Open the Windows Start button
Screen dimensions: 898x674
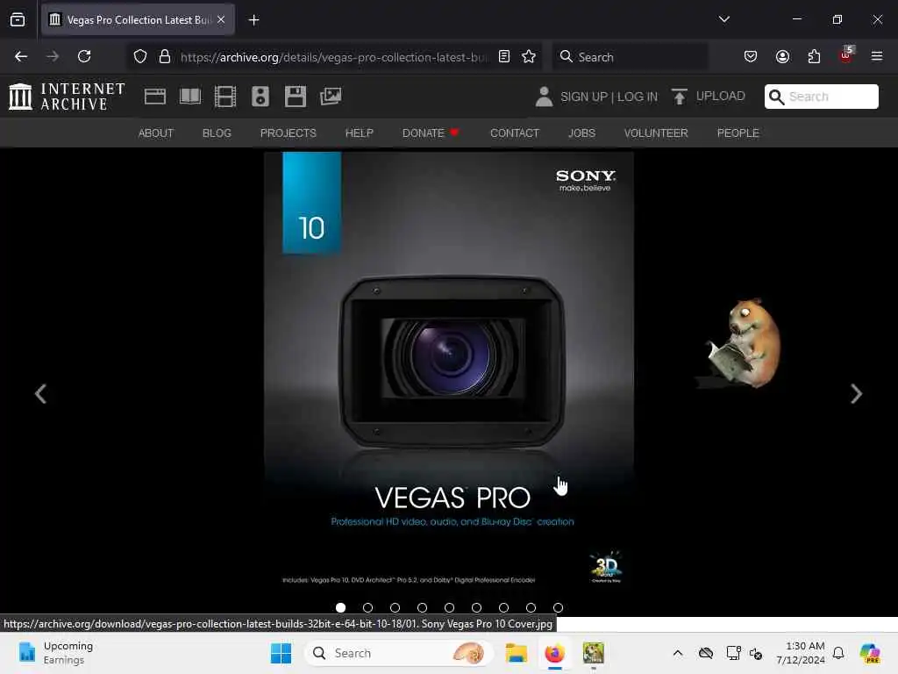tap(281, 653)
